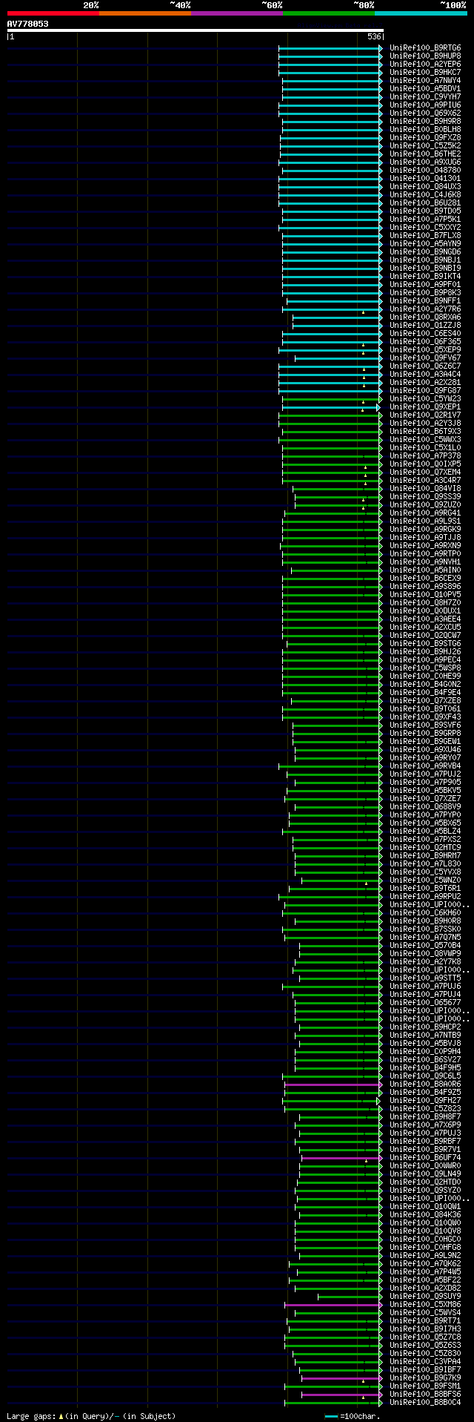The width and height of the screenshot is (474, 1422).
Task: Click the cyan ~100% legend segment
Action: pyautogui.click(x=421, y=13)
